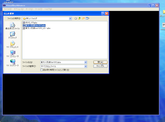Go up one folder level
Image resolution: width=165 pixels, height=122 pixels.
click(x=79, y=18)
